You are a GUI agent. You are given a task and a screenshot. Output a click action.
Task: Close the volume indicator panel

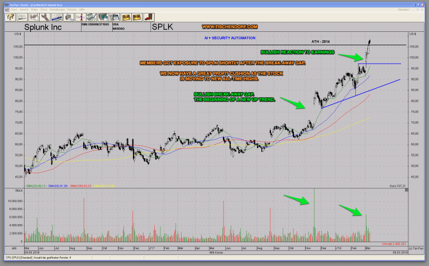[406, 191]
